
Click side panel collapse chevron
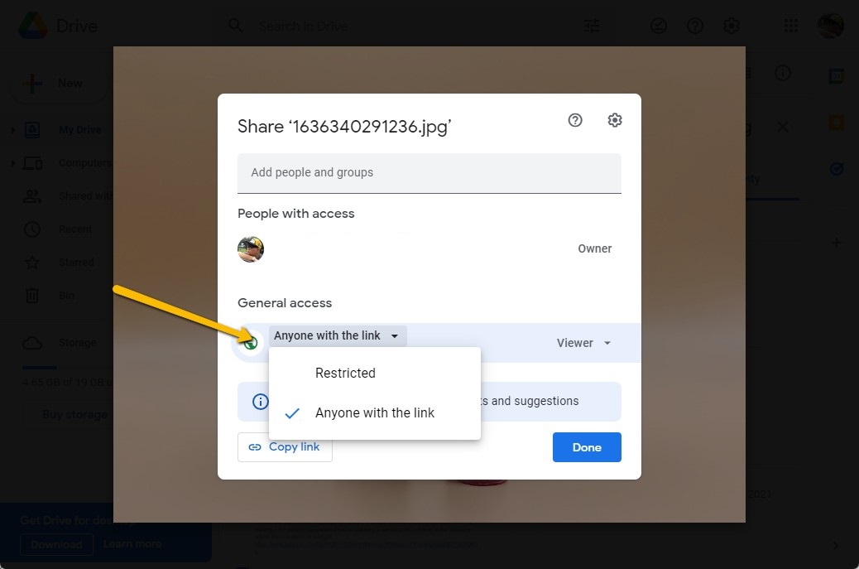pos(836,546)
